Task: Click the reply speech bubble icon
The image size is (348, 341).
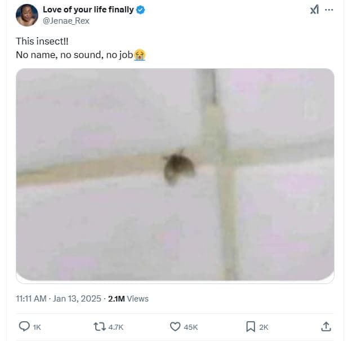Action: [x=24, y=326]
